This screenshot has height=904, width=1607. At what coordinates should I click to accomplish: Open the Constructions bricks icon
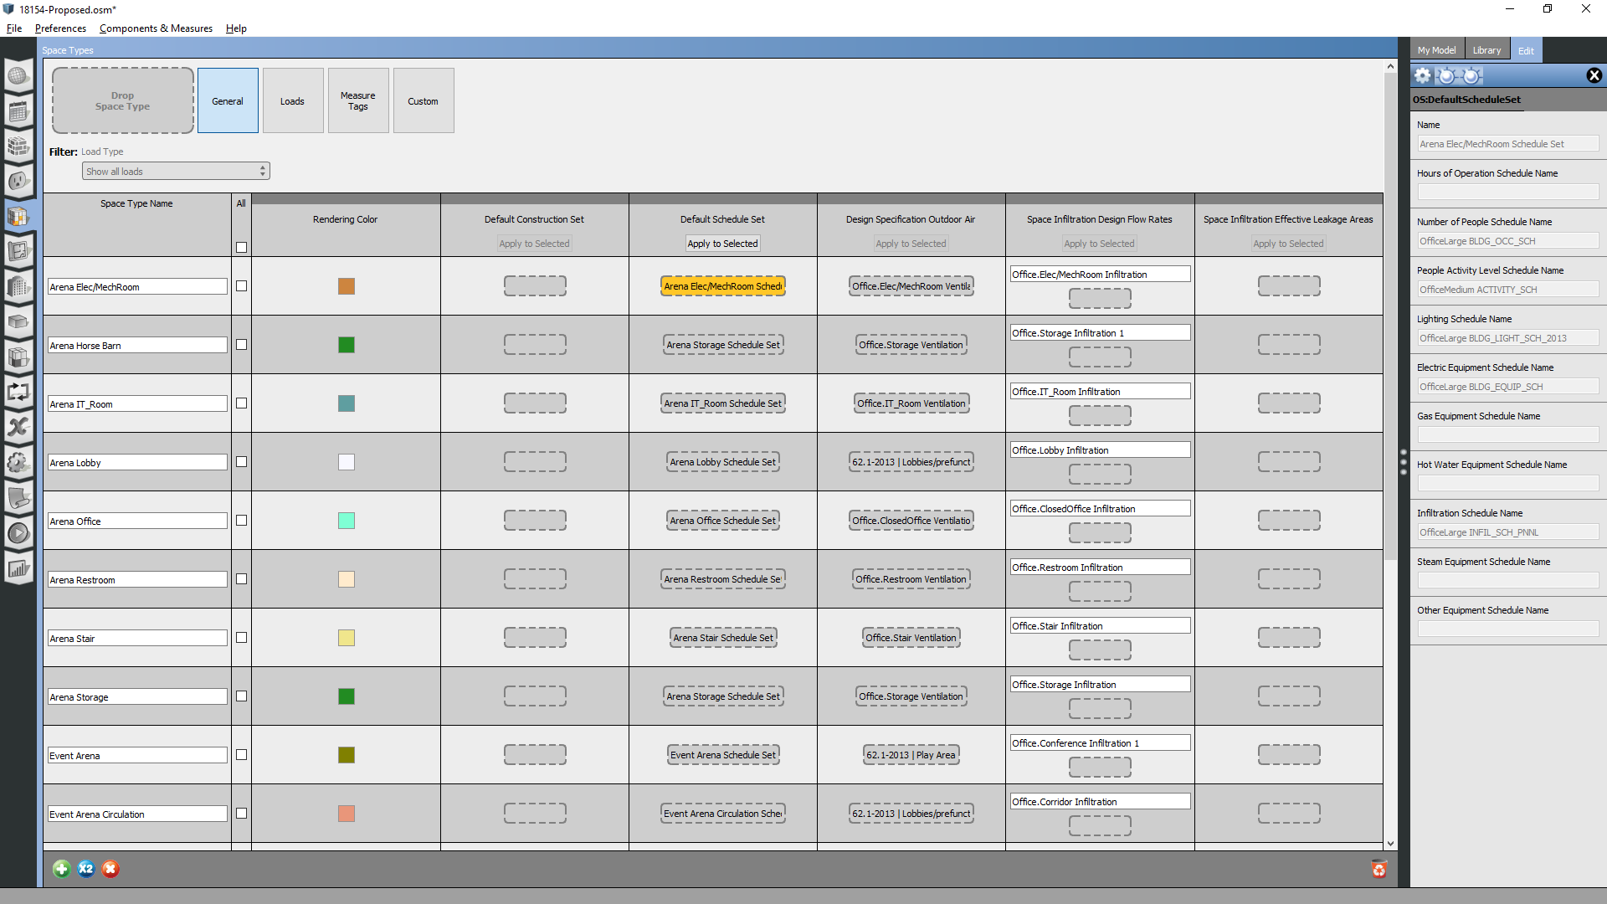click(x=18, y=146)
